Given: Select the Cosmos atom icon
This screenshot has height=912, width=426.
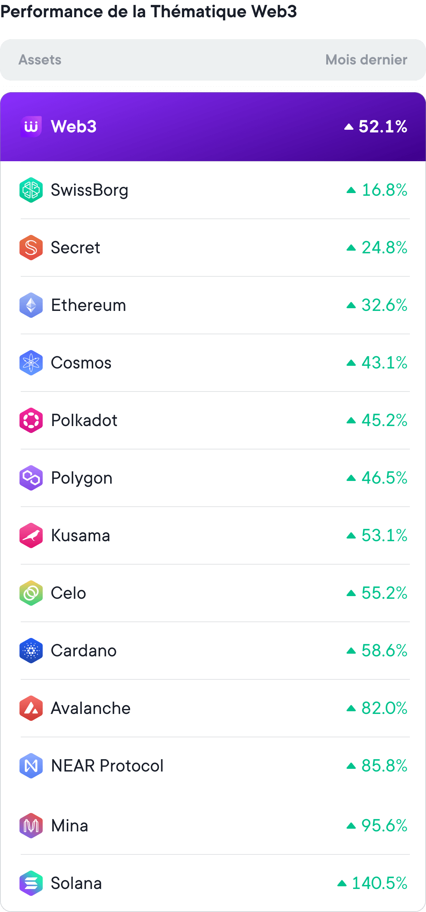Looking at the screenshot, I should [x=31, y=363].
